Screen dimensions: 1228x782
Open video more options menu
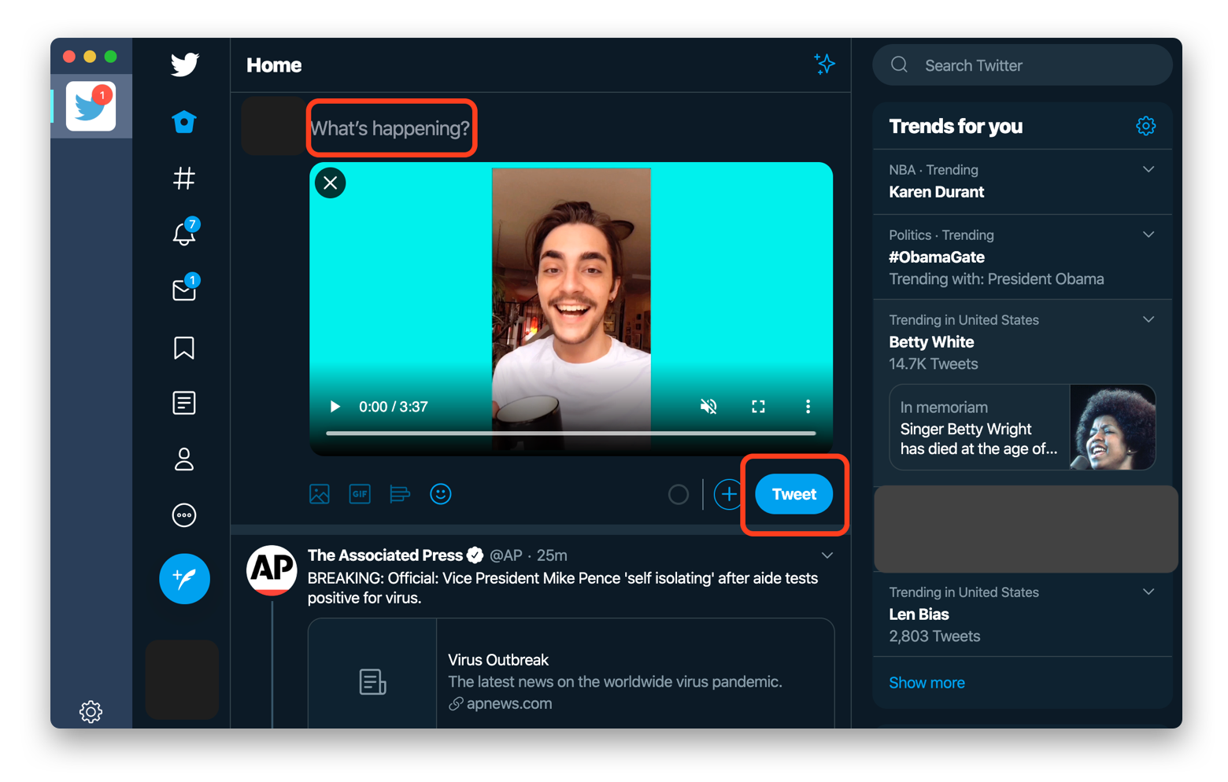pos(808,407)
